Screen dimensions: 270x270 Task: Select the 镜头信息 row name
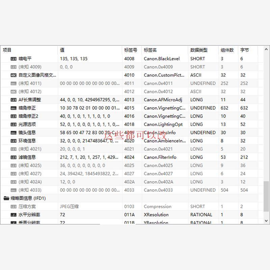tap(27, 133)
